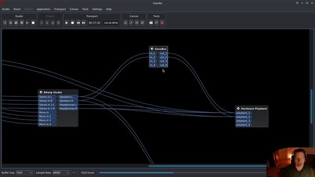The width and height of the screenshot is (315, 177).
Task: Select Bitwig Speakers-R port
Action: [68, 101]
